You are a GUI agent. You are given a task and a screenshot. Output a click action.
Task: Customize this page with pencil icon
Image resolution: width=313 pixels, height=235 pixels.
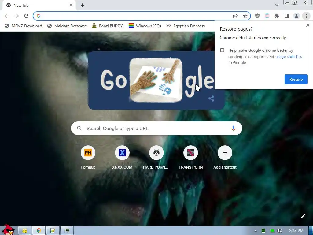click(303, 216)
